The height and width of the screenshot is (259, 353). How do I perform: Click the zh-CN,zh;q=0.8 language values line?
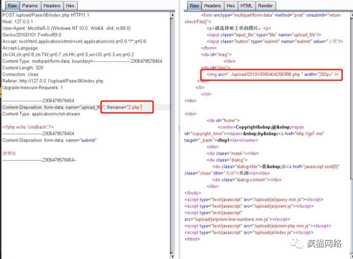[x=68, y=54]
